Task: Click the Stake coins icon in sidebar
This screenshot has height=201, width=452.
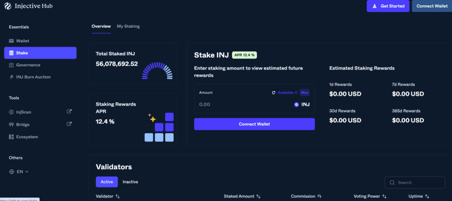Action: (x=11, y=53)
